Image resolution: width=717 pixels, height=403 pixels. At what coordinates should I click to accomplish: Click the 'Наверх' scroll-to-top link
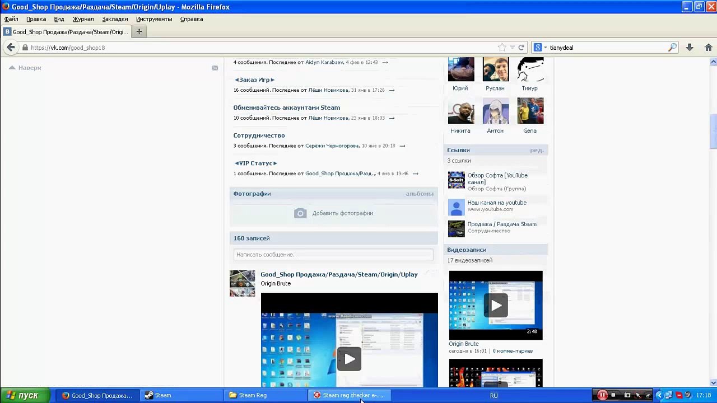(x=26, y=68)
